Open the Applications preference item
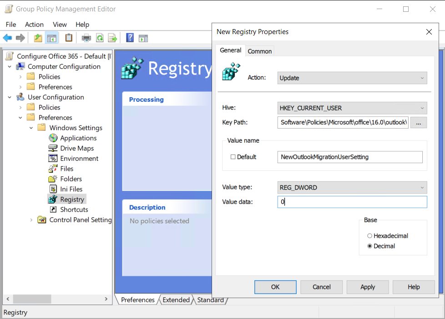 click(x=73, y=138)
